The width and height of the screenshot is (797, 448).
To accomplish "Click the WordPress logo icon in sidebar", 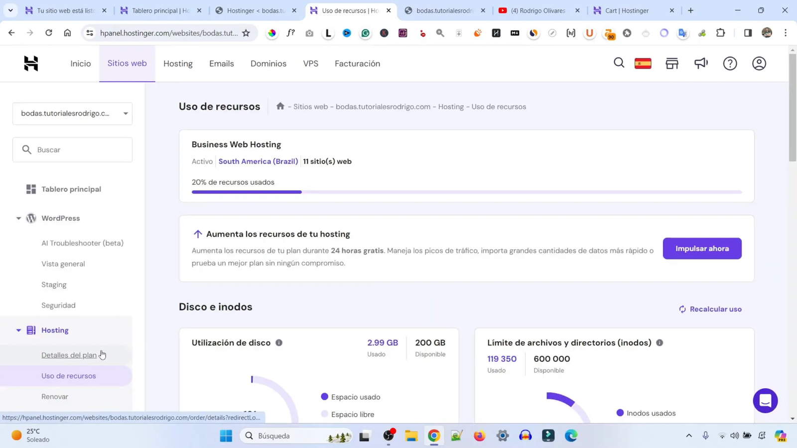I will (31, 218).
